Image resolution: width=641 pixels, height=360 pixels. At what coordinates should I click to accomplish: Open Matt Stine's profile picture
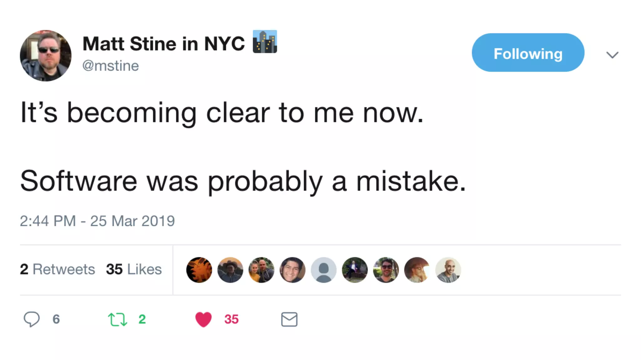46,56
